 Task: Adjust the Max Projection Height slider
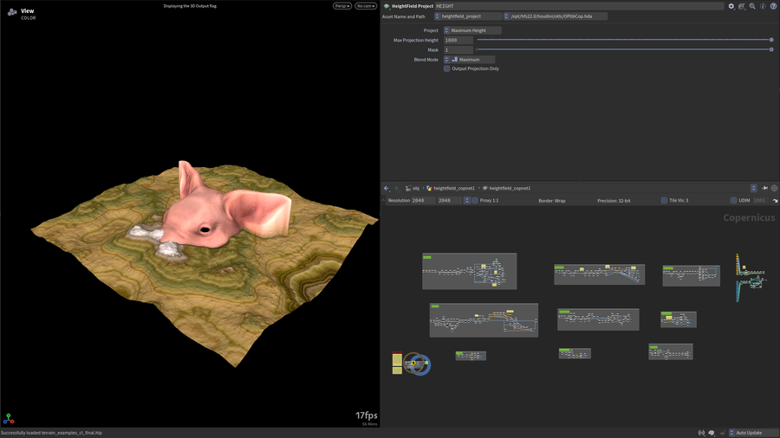(x=624, y=40)
